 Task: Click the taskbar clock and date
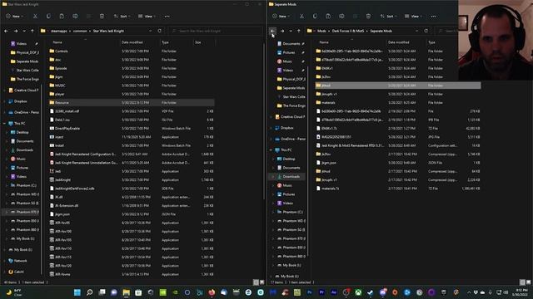(x=520, y=292)
